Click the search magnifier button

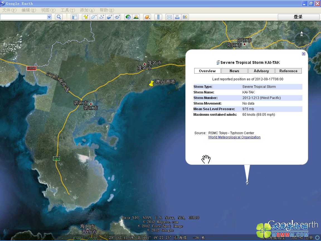pyautogui.click(x=59, y=17)
